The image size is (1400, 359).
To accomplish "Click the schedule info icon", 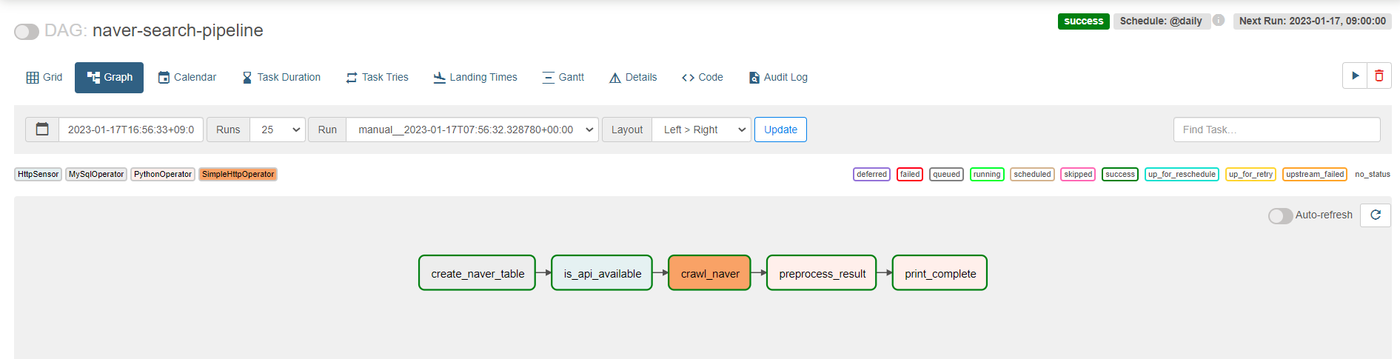I will [1219, 21].
